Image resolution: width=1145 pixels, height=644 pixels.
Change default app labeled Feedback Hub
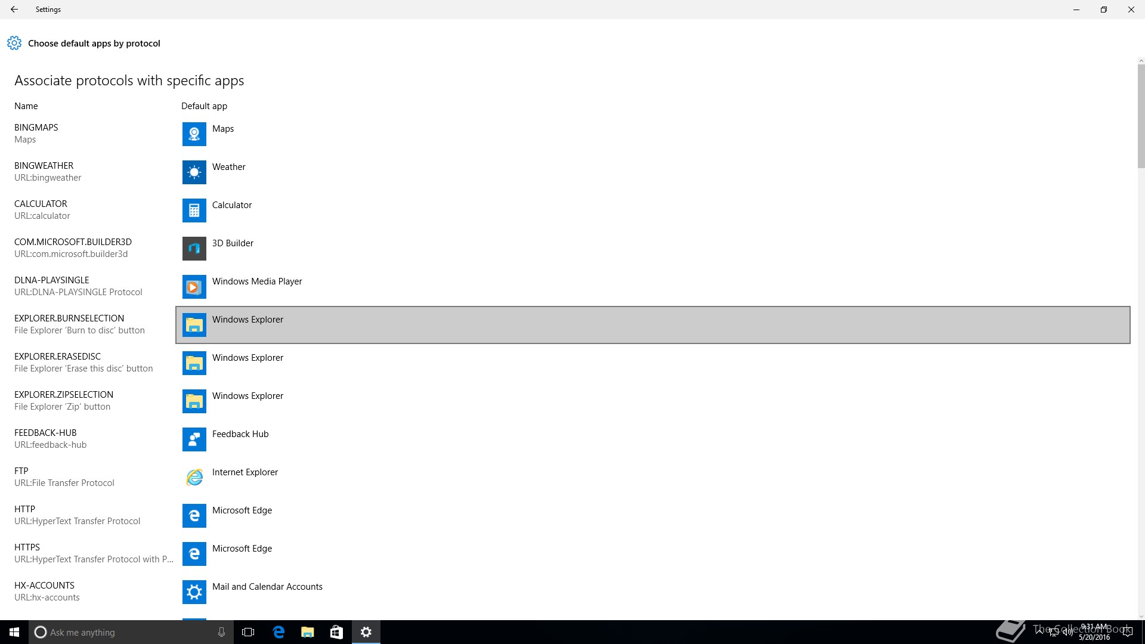click(x=240, y=434)
